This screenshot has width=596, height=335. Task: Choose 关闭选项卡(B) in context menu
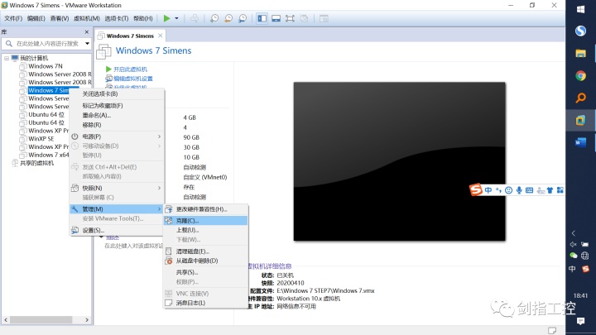coord(117,93)
